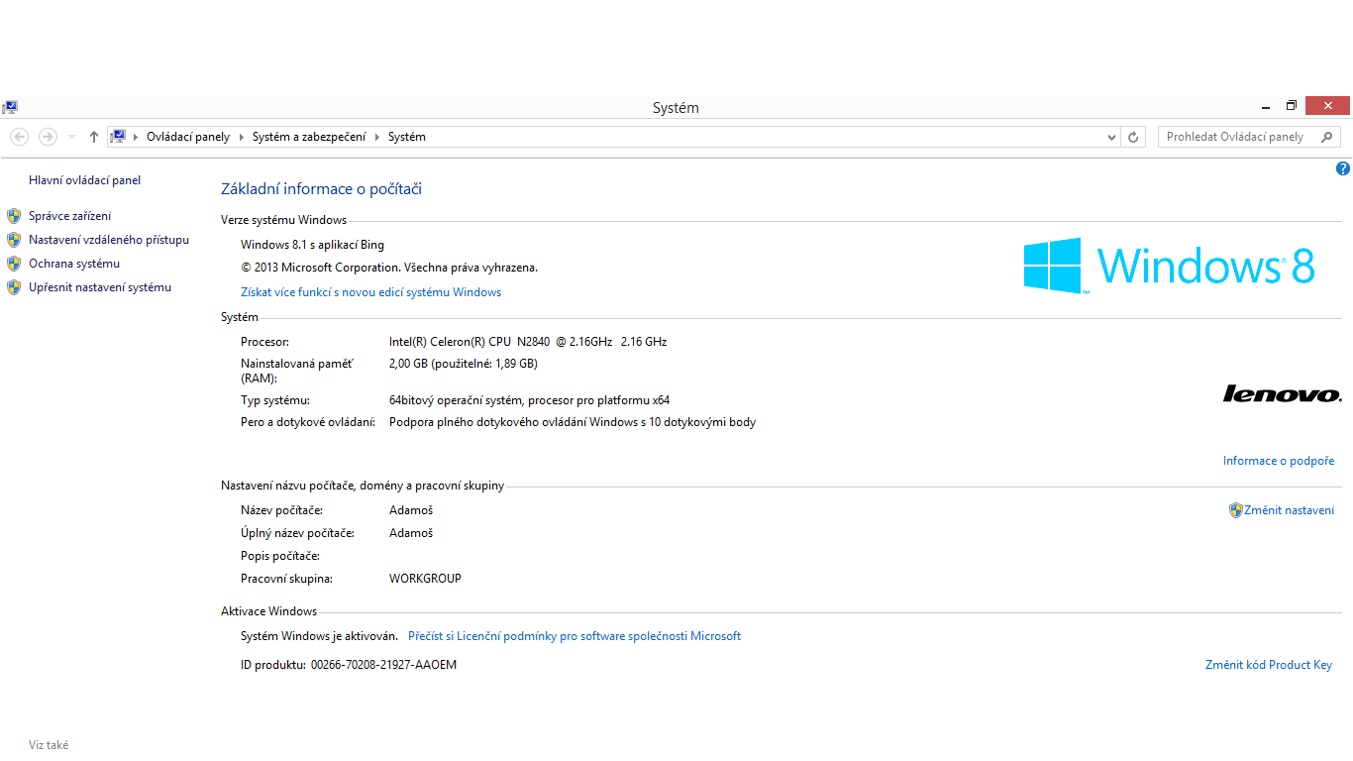Screen dimensions: 1353x761
Task: Select the Ovládací panely breadcrumb
Action: click(x=188, y=137)
